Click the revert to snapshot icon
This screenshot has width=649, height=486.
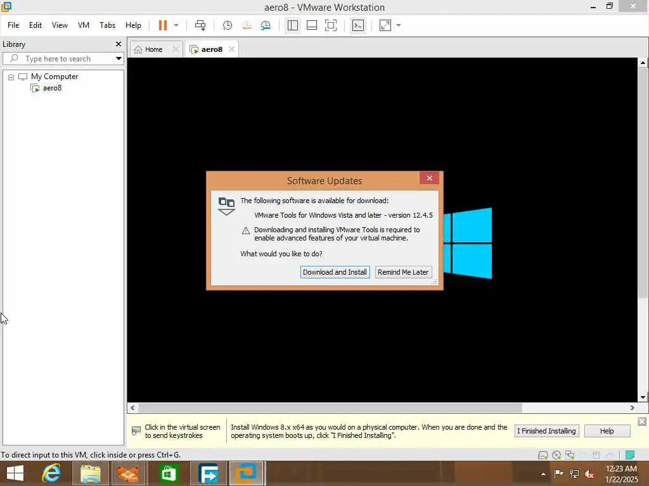pyautogui.click(x=247, y=25)
